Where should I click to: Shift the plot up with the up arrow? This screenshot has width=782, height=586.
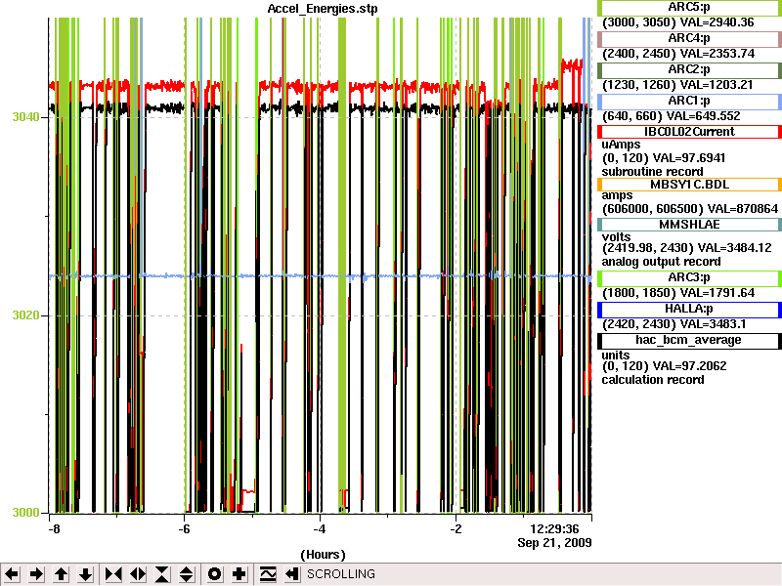(x=61, y=574)
